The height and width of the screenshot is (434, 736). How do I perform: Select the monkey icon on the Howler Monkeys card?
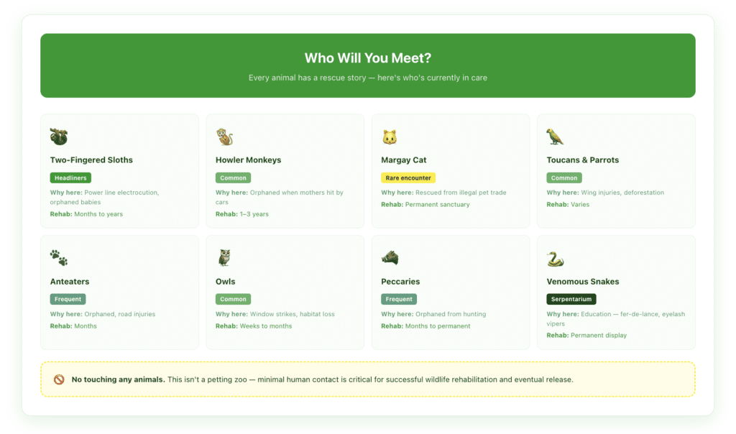tap(223, 136)
